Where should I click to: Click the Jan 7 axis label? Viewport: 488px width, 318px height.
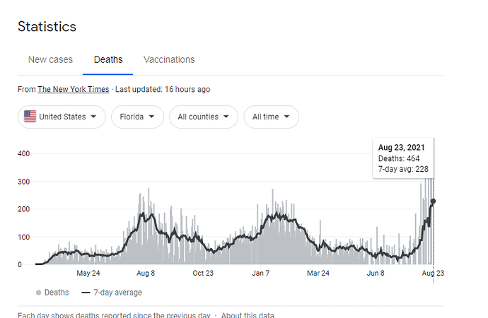coord(260,273)
